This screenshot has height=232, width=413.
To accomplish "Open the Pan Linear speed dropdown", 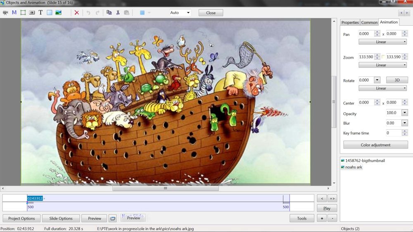I will (x=382, y=42).
